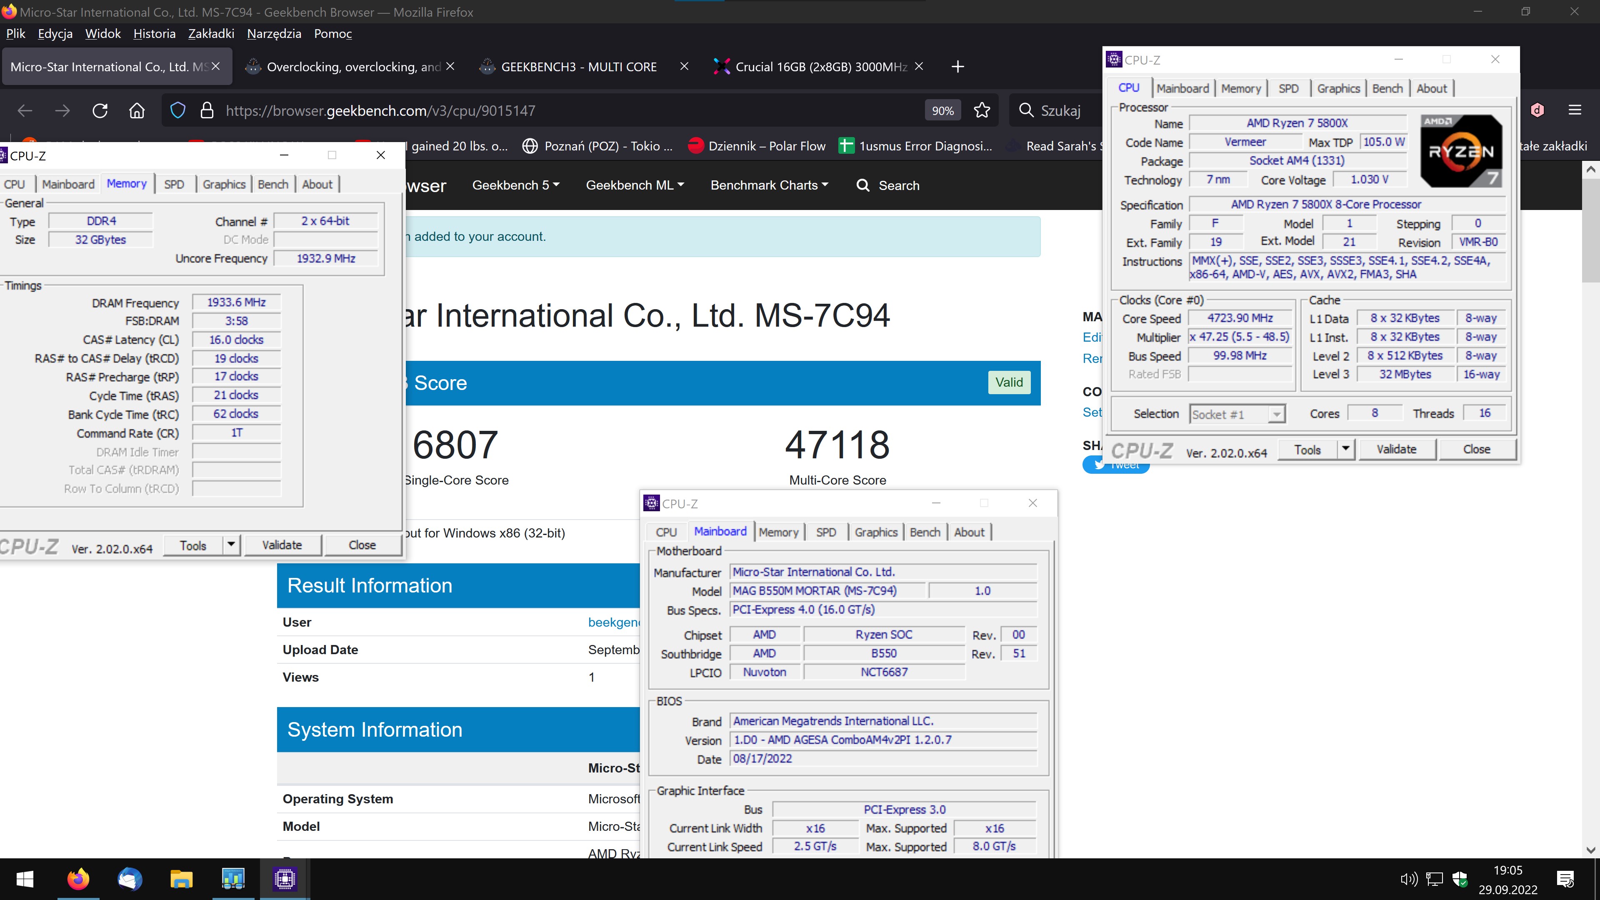Open the tracking protection shield icon
1600x900 pixels.
177,110
